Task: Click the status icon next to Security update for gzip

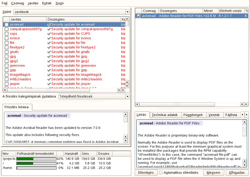Action: (49, 70)
